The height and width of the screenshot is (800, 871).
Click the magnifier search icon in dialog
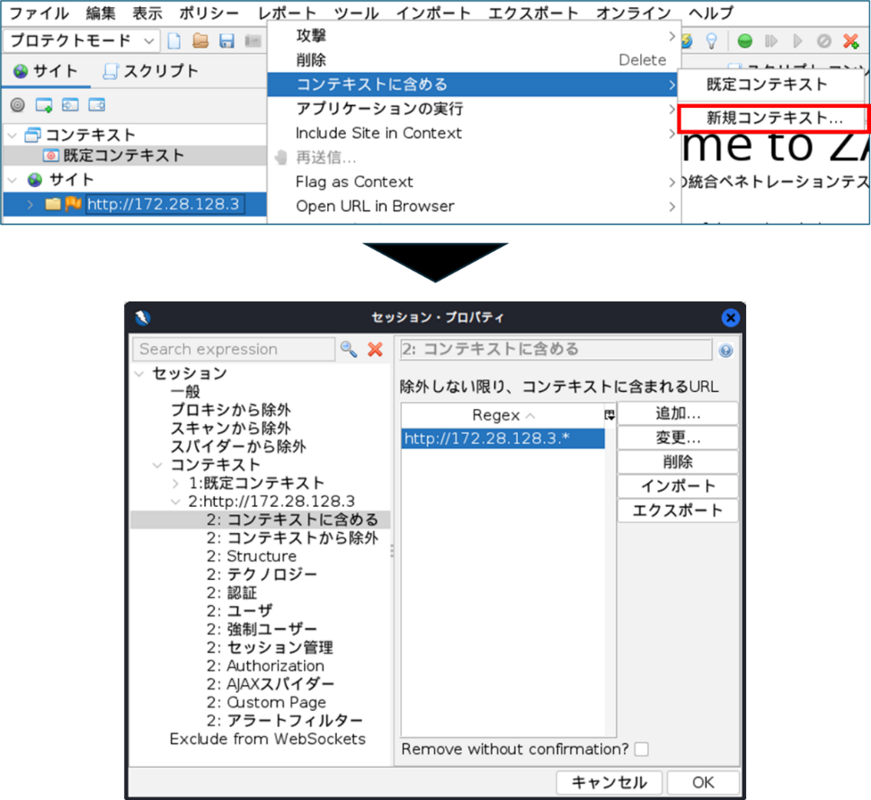click(349, 350)
